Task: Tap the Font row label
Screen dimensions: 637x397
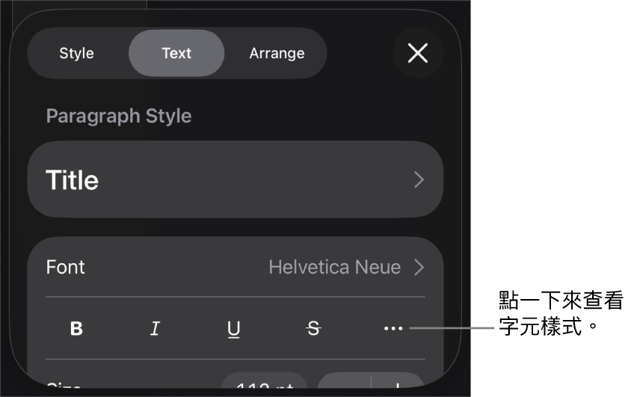Action: point(65,267)
